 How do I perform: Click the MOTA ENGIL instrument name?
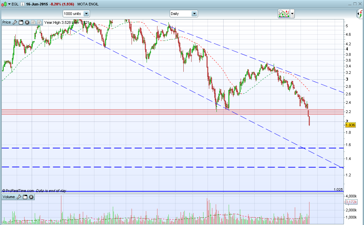pyautogui.click(x=88, y=4)
